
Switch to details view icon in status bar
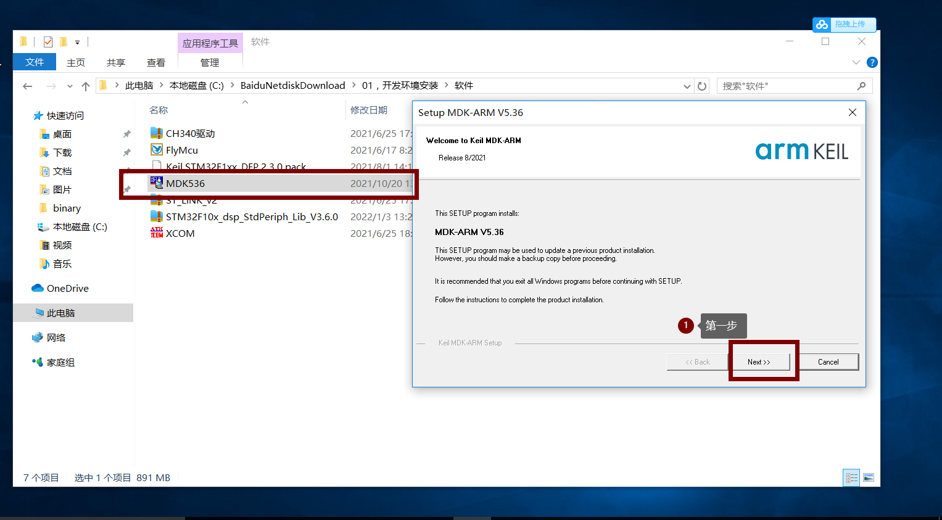pos(851,477)
